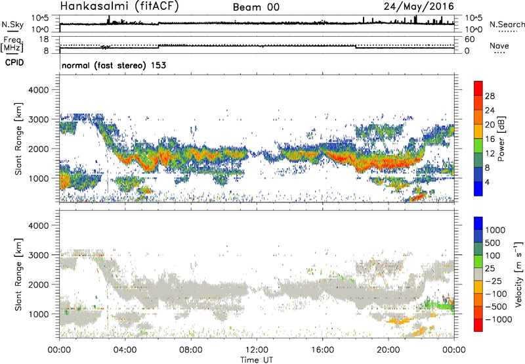
Task: Click the 'N.Search' legend label
Action: tap(507, 24)
